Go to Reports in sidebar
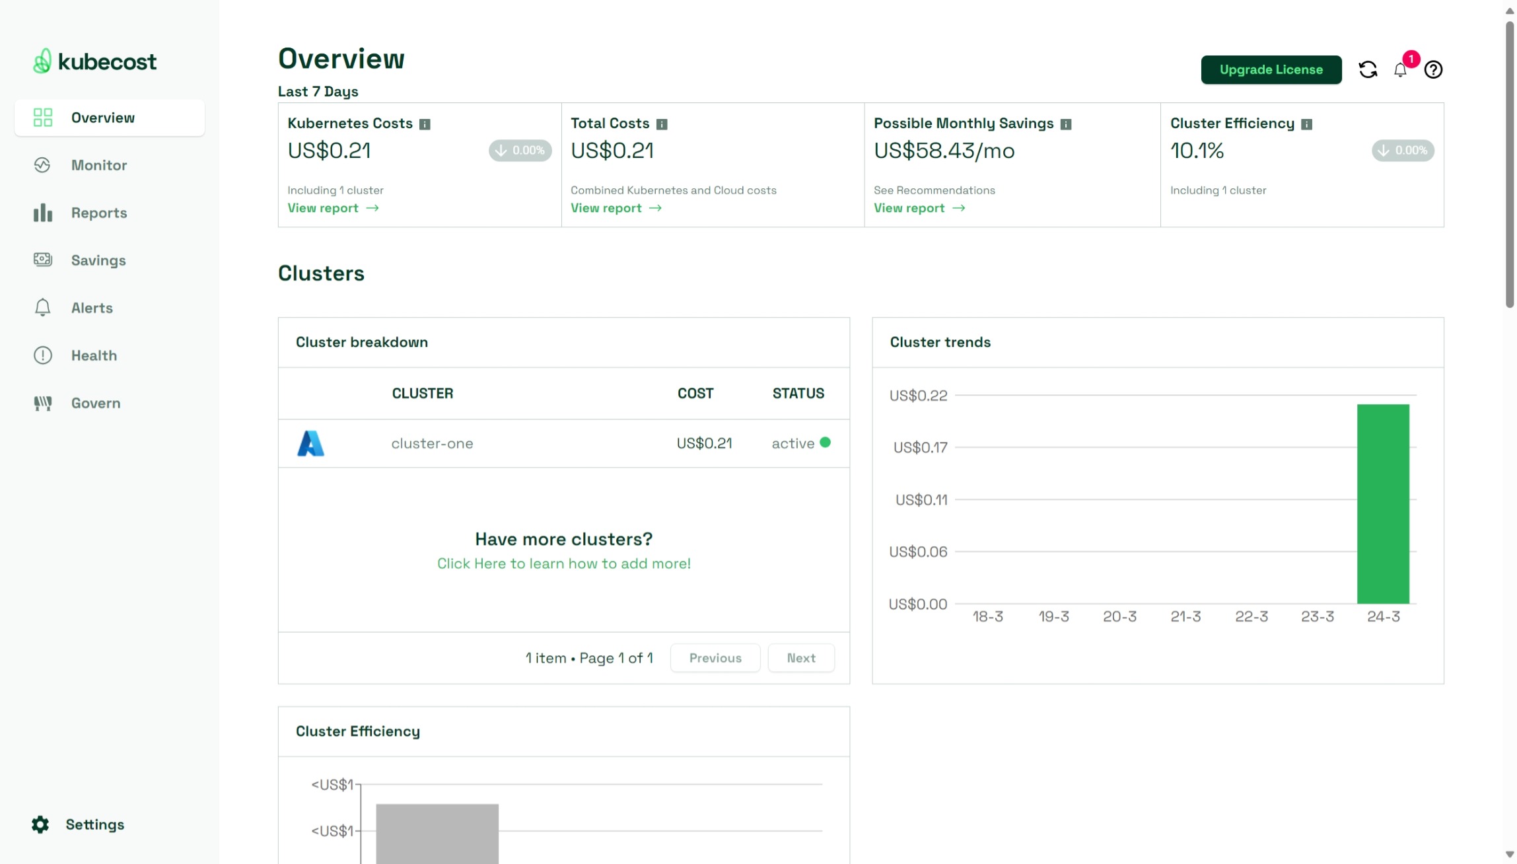 point(99,213)
